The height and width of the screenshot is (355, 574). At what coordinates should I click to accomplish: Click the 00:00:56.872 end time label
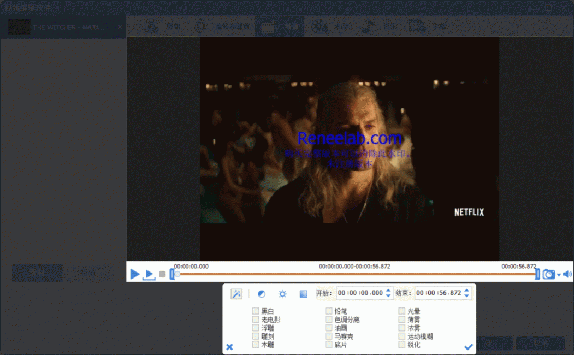pos(519,267)
